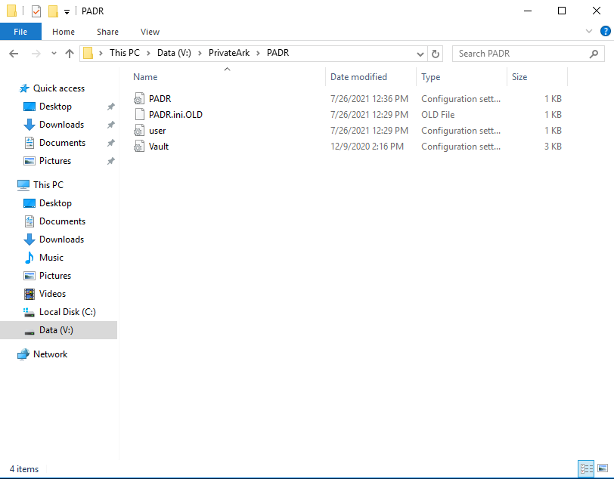Unpin Pictures from Quick access
The width and height of the screenshot is (614, 479).
click(x=110, y=161)
